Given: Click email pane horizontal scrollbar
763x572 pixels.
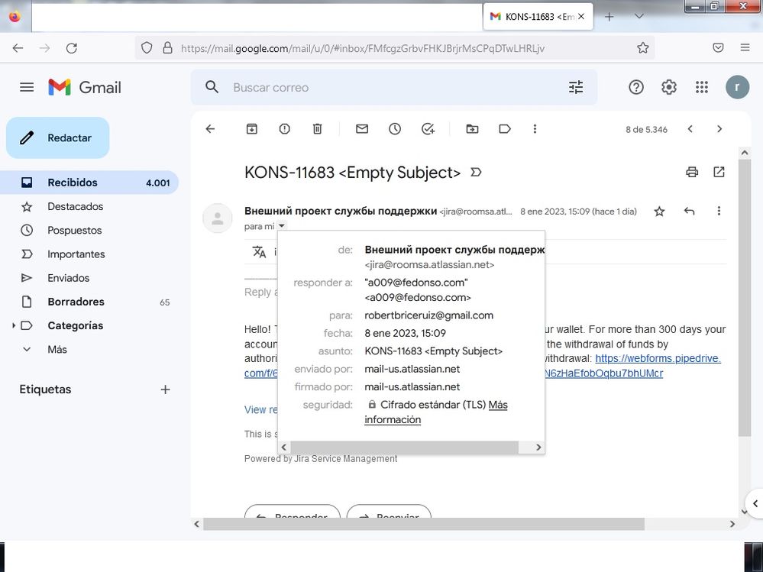Looking at the screenshot, I should pos(424,525).
